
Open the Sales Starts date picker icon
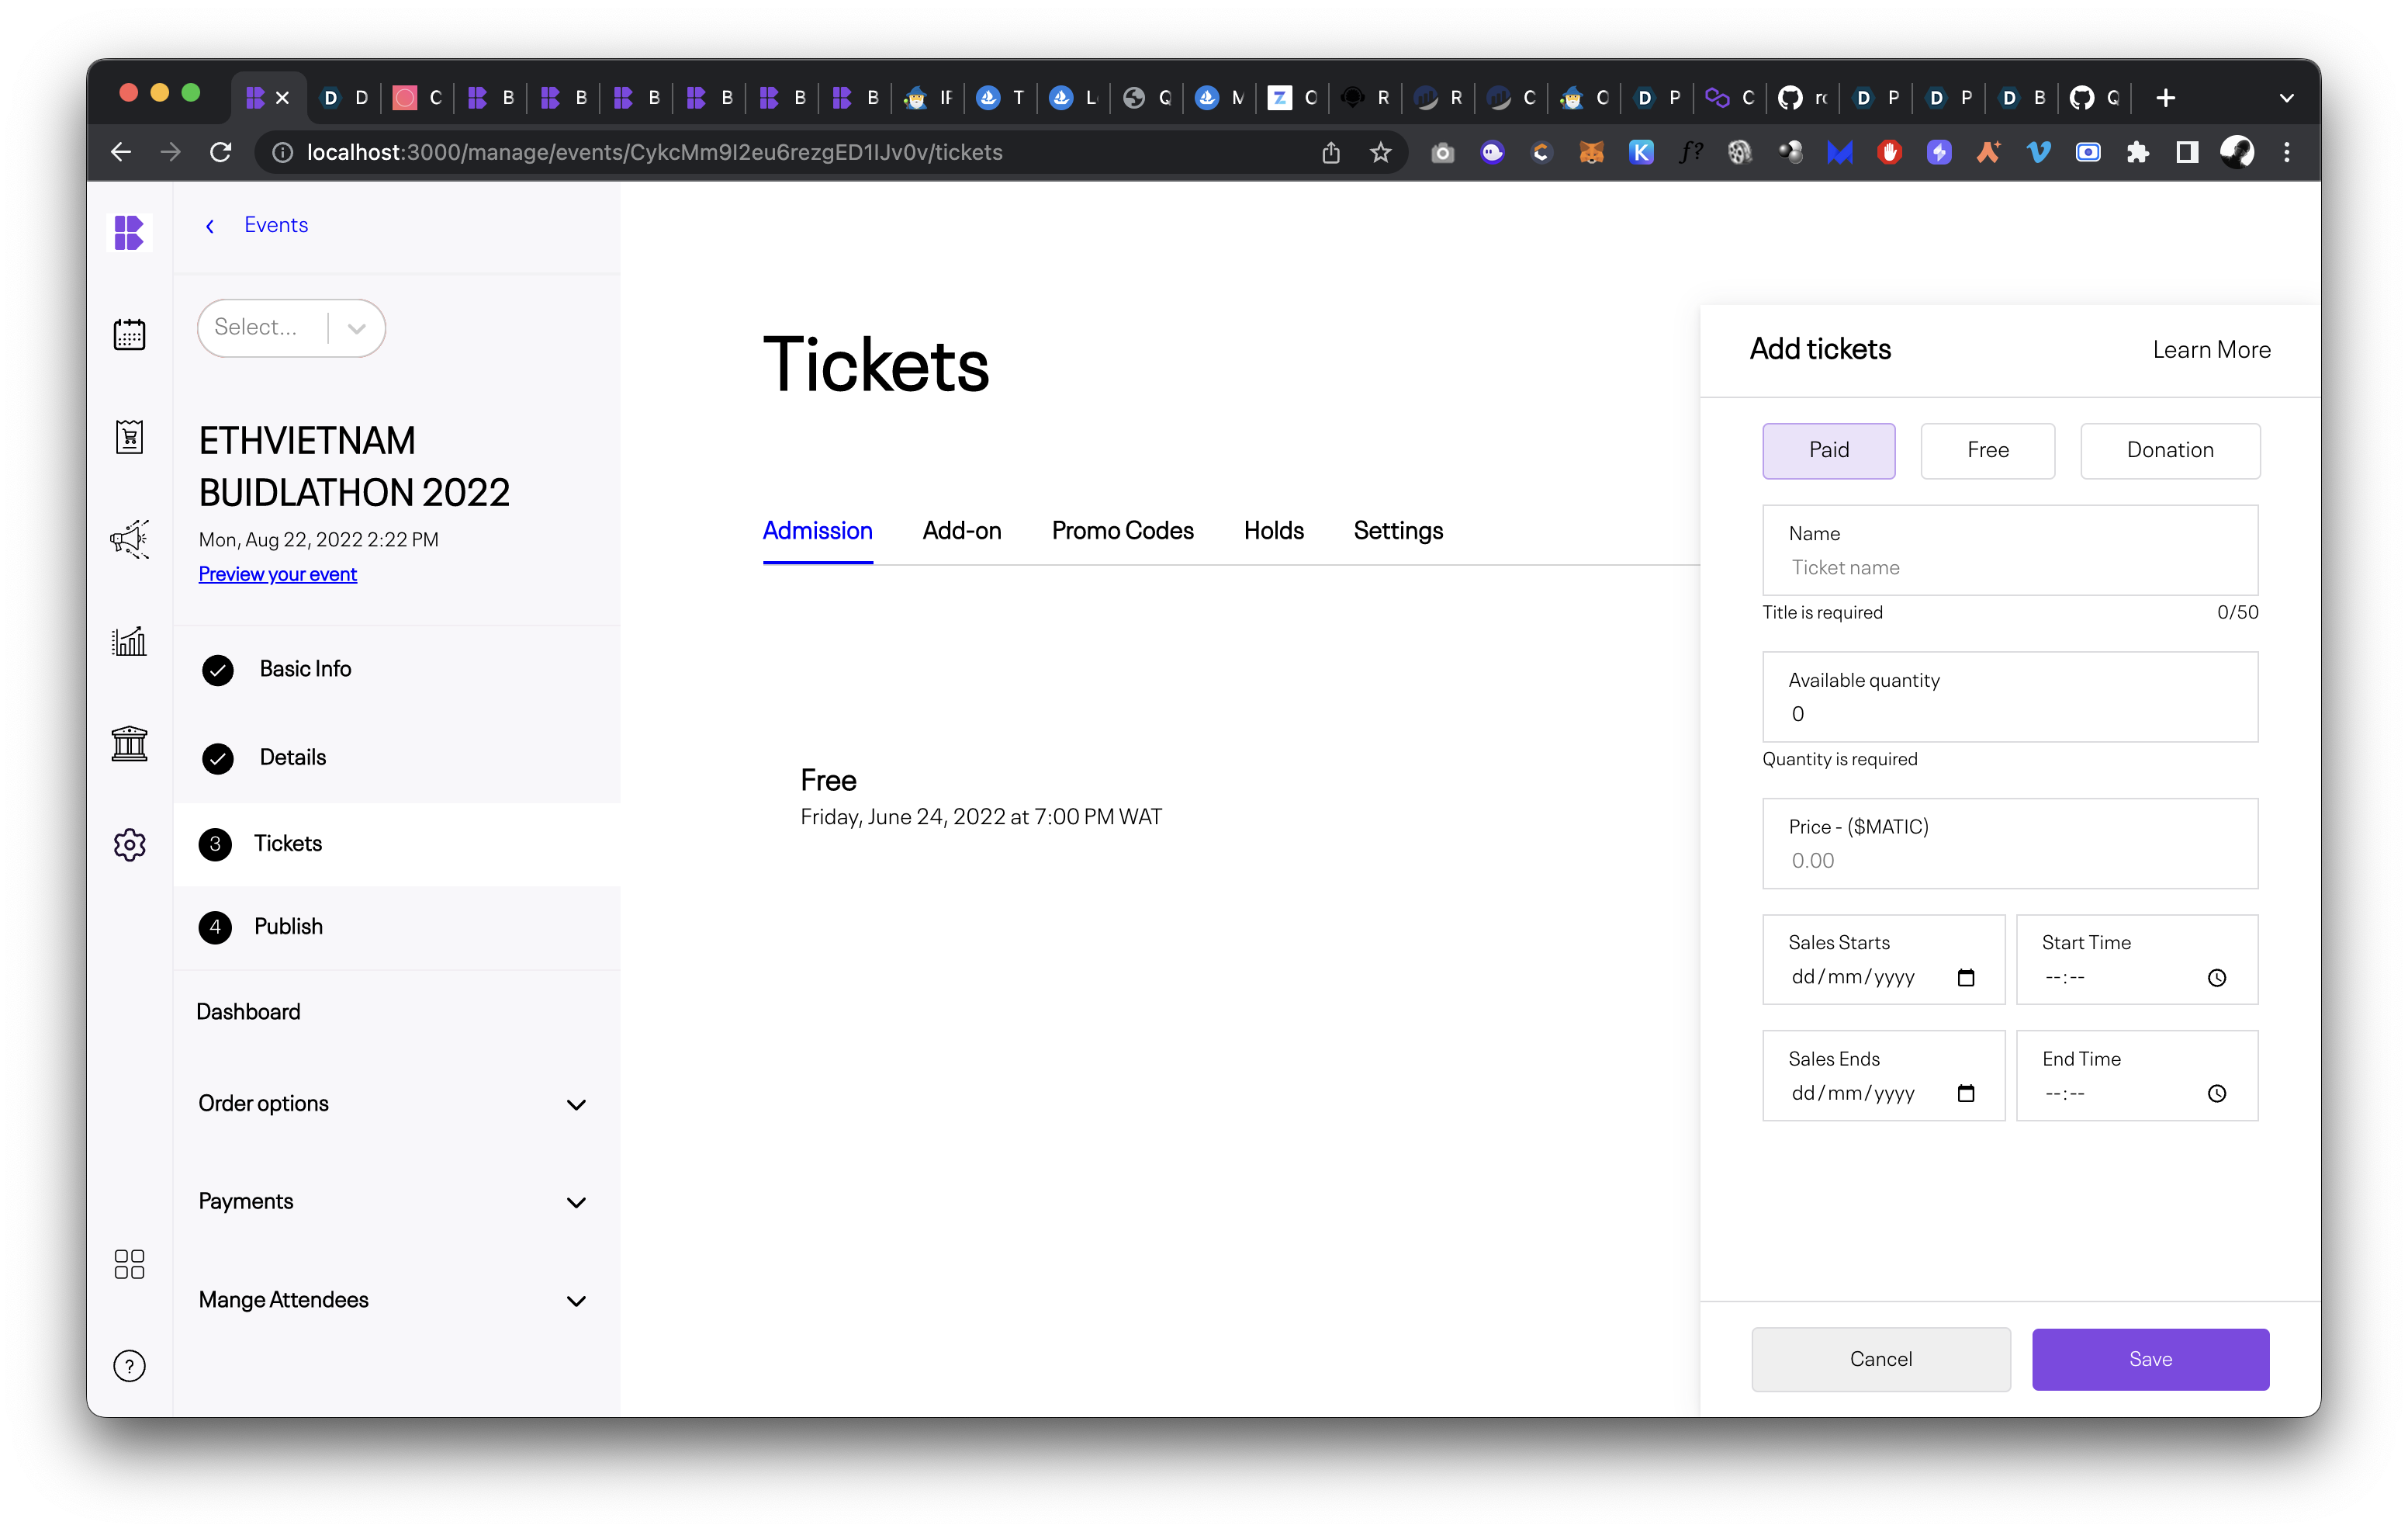(x=1965, y=978)
